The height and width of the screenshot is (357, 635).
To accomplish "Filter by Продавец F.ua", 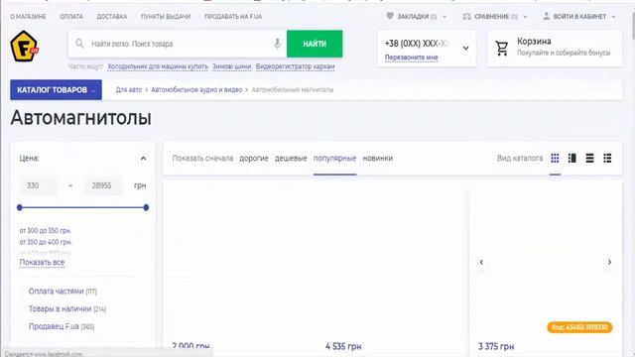I will click(62, 326).
